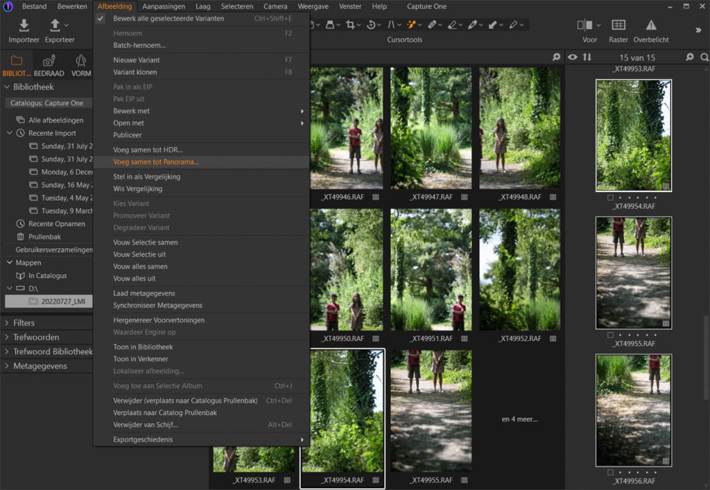Click color tag box above _XT49955.RAF label

[x=610, y=335]
